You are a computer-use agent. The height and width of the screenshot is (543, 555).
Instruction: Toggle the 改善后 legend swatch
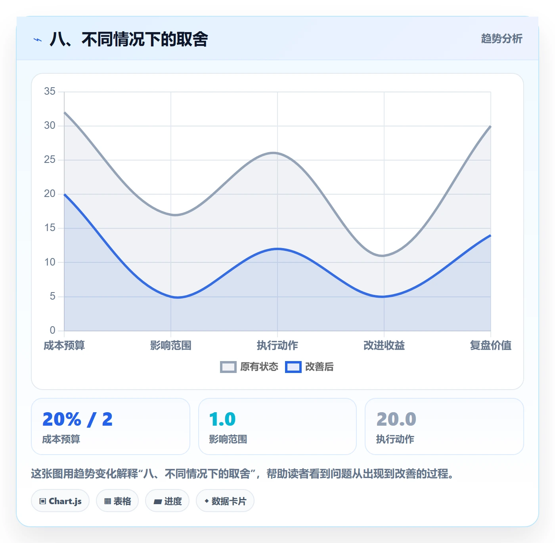tap(293, 367)
